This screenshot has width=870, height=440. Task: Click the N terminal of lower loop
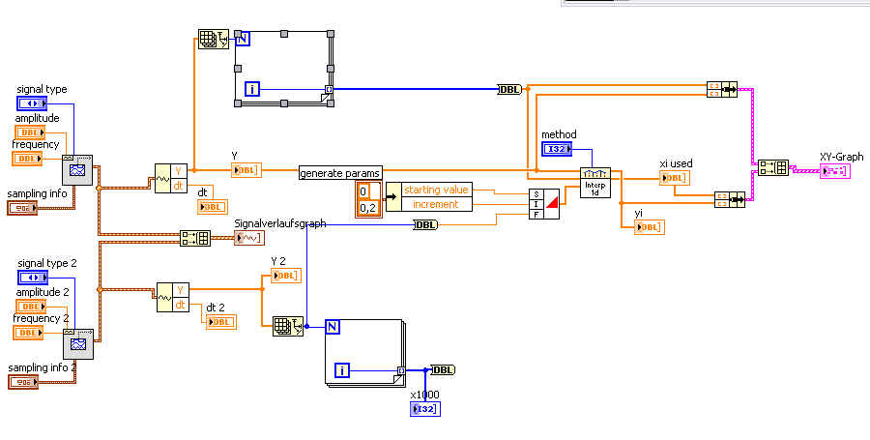tap(332, 328)
